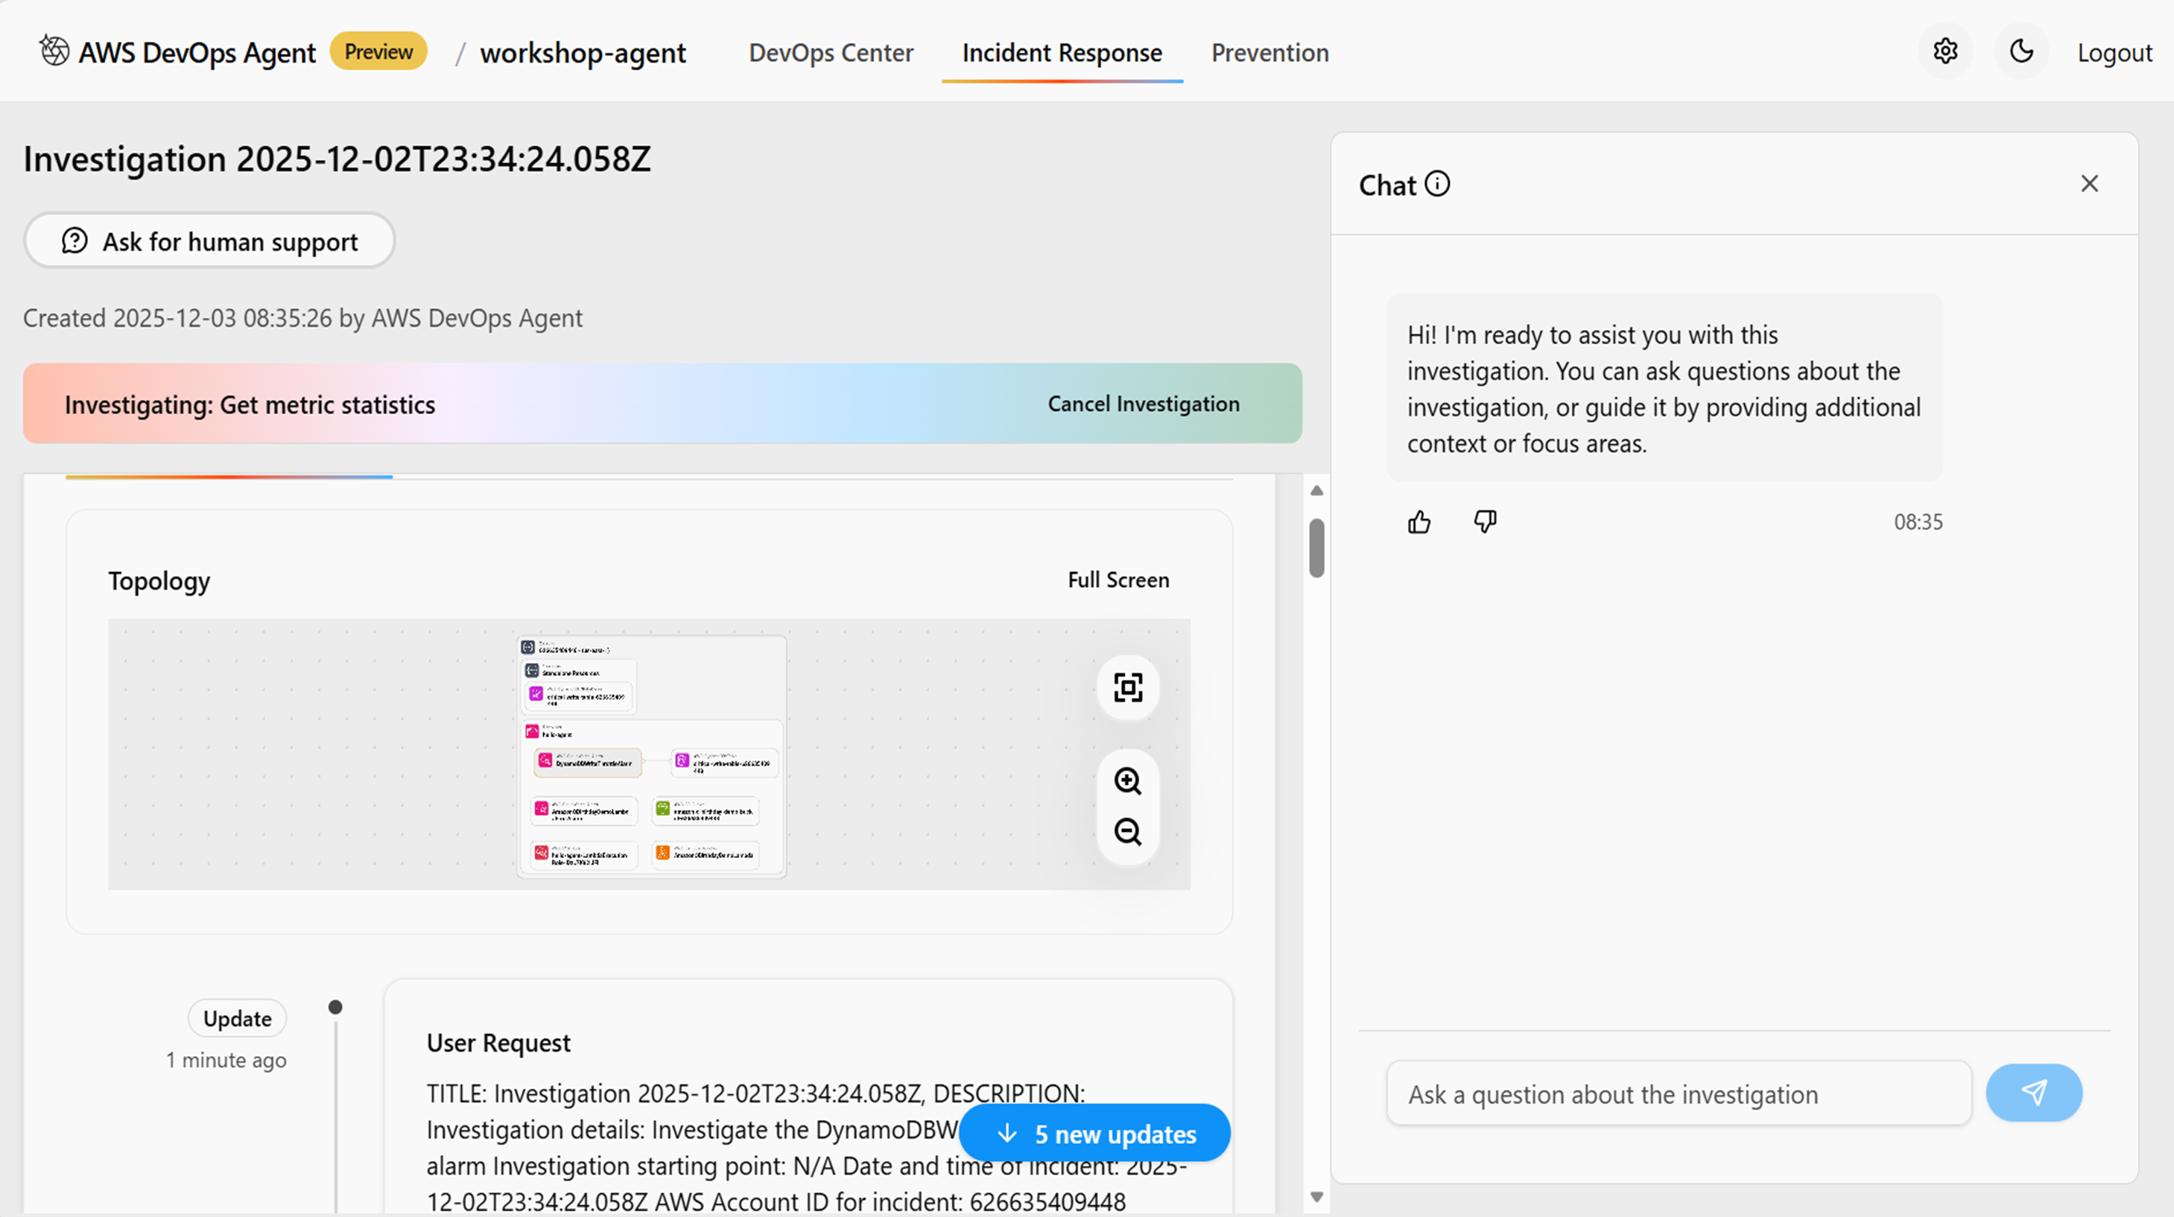The height and width of the screenshot is (1217, 2174).
Task: Switch to the DevOps Center tab
Action: 831,52
